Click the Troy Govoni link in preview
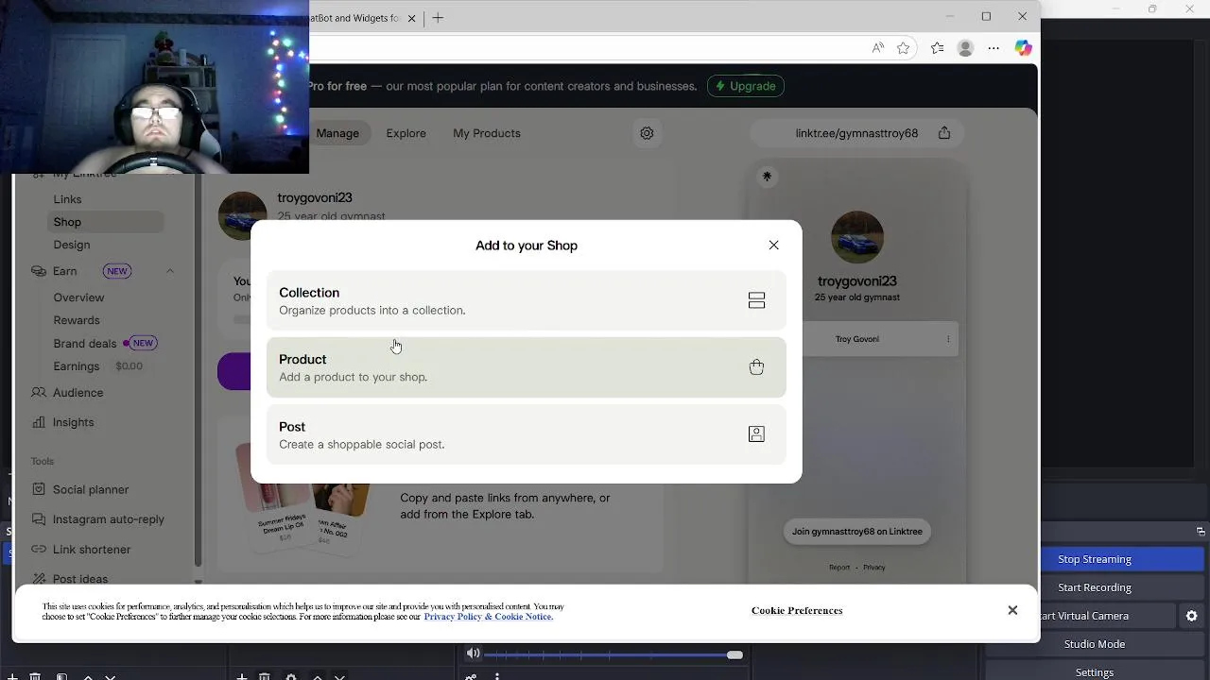The height and width of the screenshot is (680, 1210). 856,339
